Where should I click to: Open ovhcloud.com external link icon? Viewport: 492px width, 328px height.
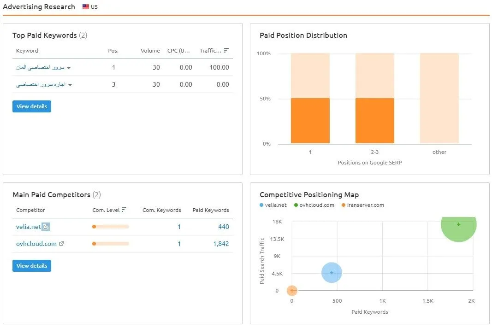(61, 243)
